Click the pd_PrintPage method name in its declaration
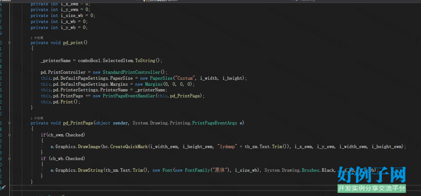 (x=78, y=123)
